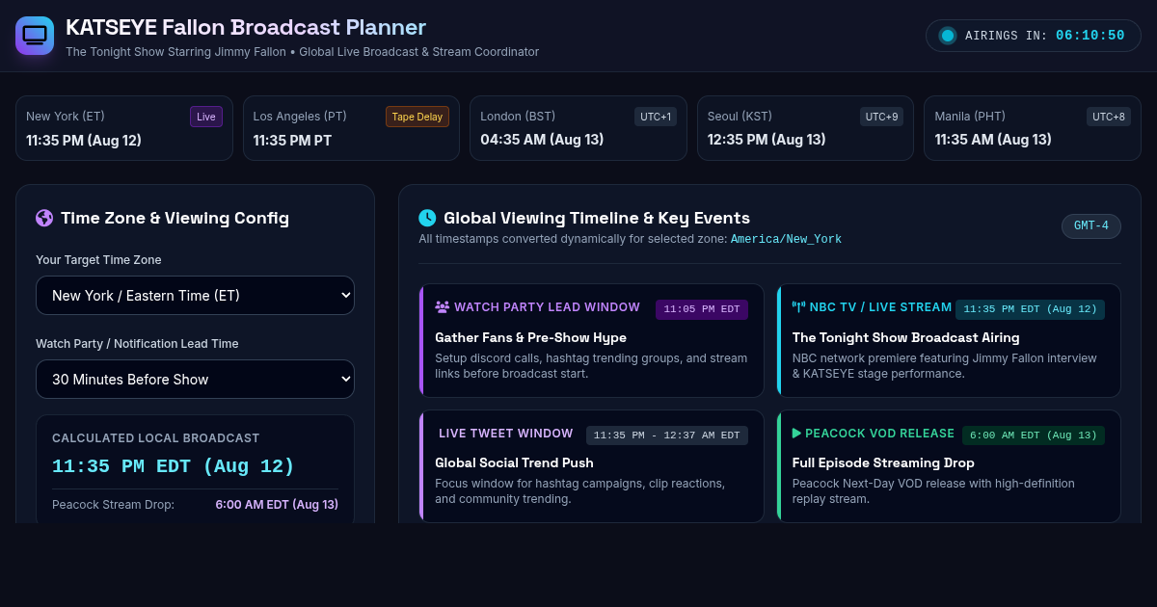Click the UTC+1 badge on London card
Viewport: 1157px width, 607px height.
coord(656,117)
